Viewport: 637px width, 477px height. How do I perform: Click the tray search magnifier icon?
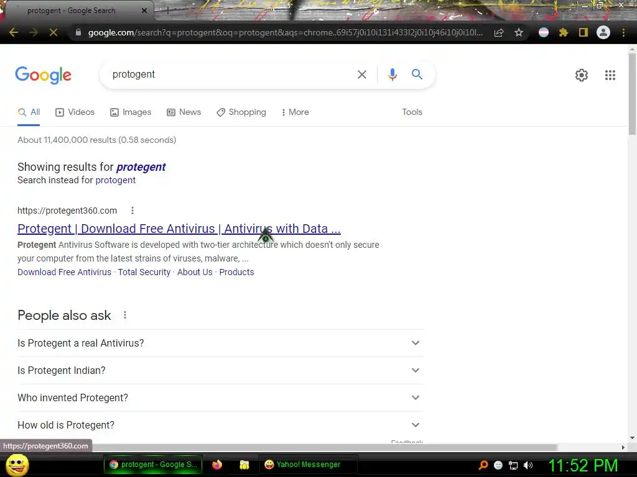[483, 465]
